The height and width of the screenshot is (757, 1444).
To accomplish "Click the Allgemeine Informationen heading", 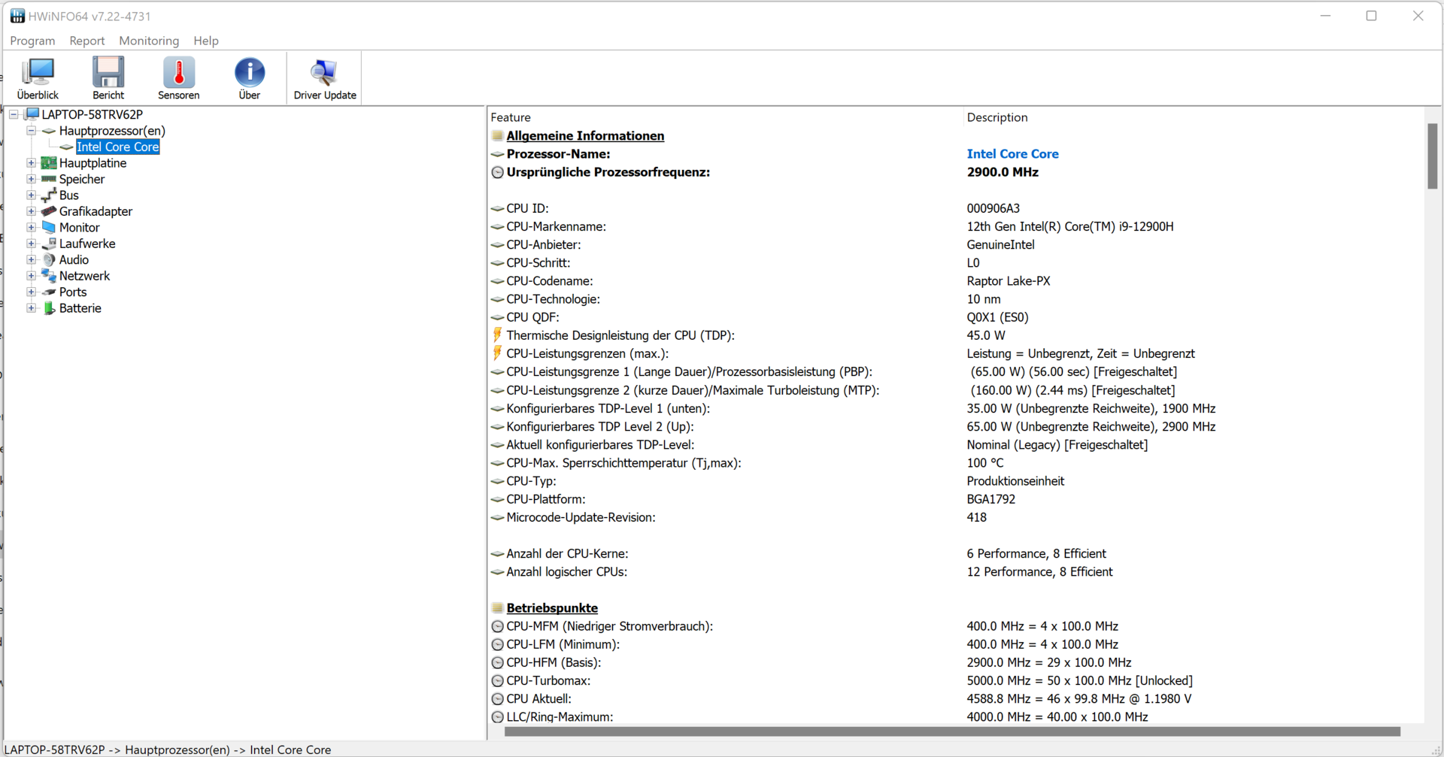I will [585, 136].
